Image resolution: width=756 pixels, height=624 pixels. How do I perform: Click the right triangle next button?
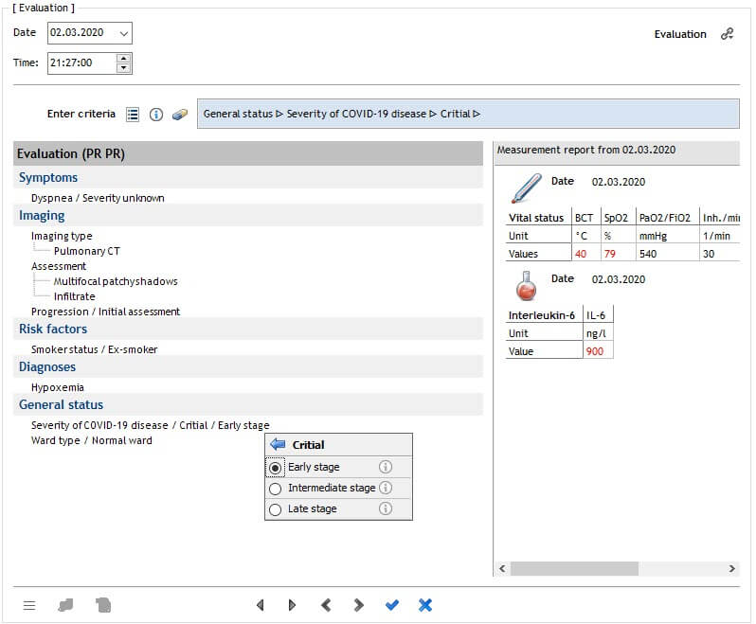click(292, 605)
